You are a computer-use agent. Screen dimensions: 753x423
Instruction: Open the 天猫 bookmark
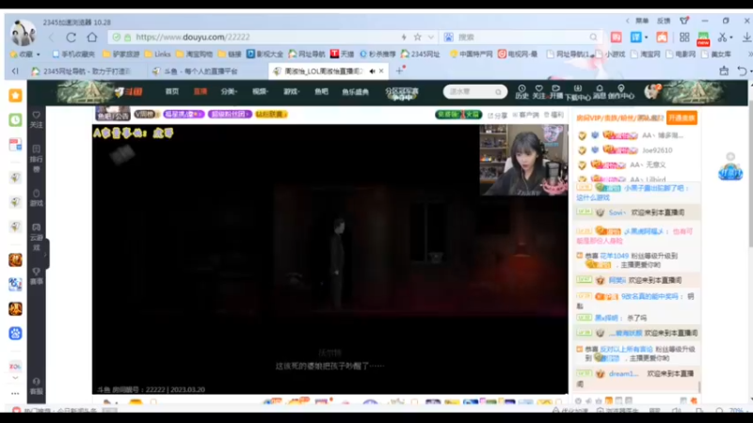click(342, 55)
